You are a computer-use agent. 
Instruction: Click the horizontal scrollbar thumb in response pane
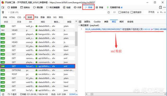[x=92, y=94]
